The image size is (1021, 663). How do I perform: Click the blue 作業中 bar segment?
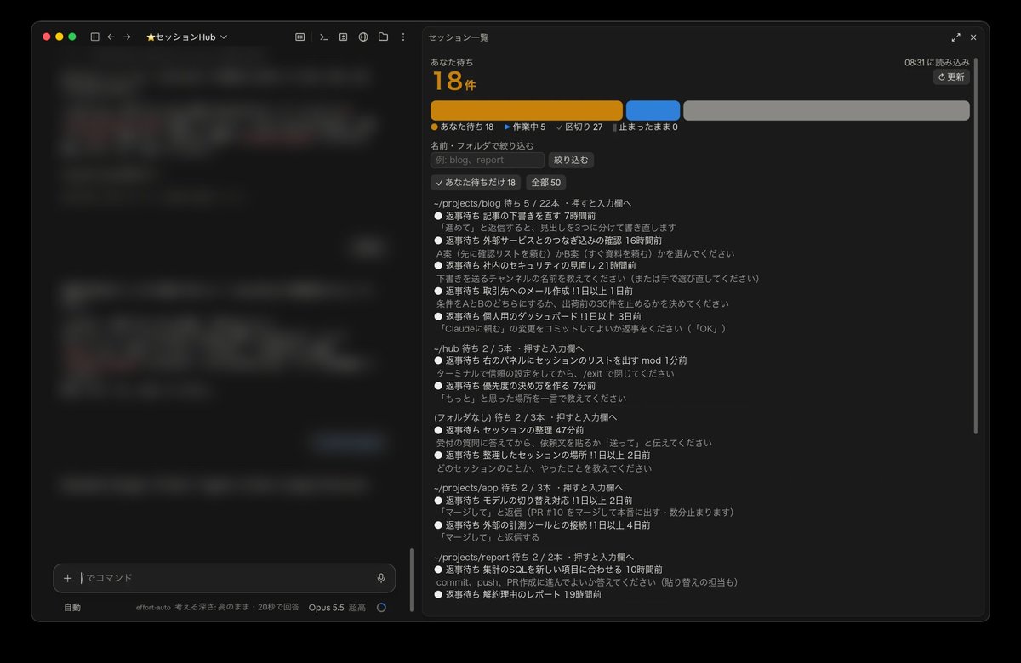point(653,110)
